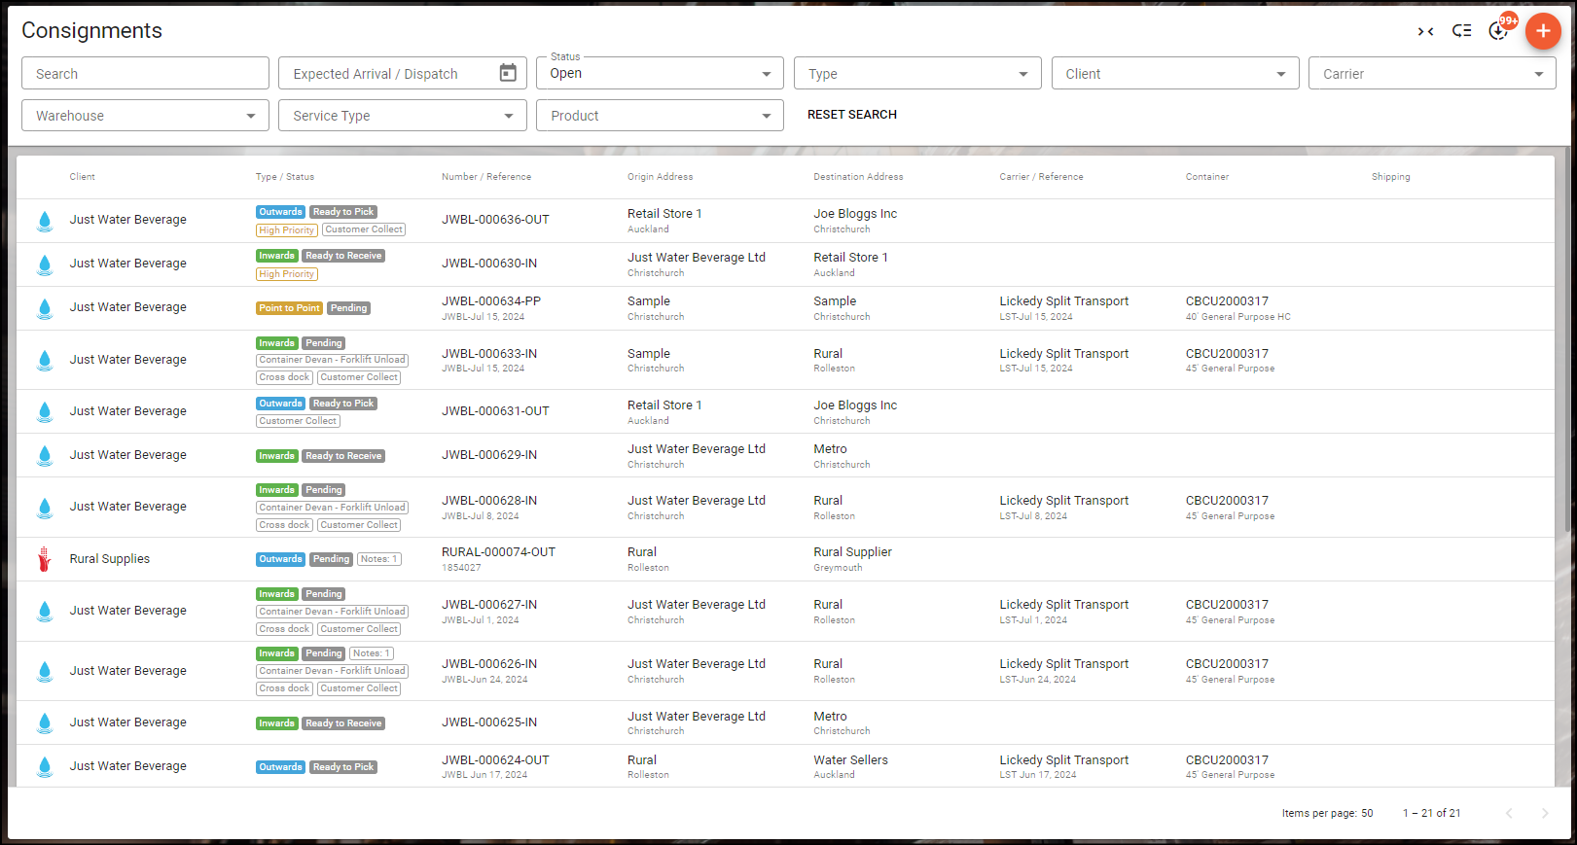Viewport: 1577px width, 845px height.
Task: Click the previous page pagination arrow
Action: pyautogui.click(x=1509, y=813)
